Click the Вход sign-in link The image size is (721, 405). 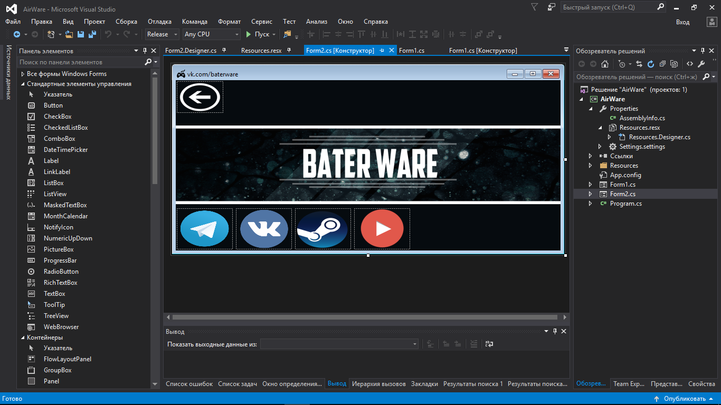coord(683,22)
